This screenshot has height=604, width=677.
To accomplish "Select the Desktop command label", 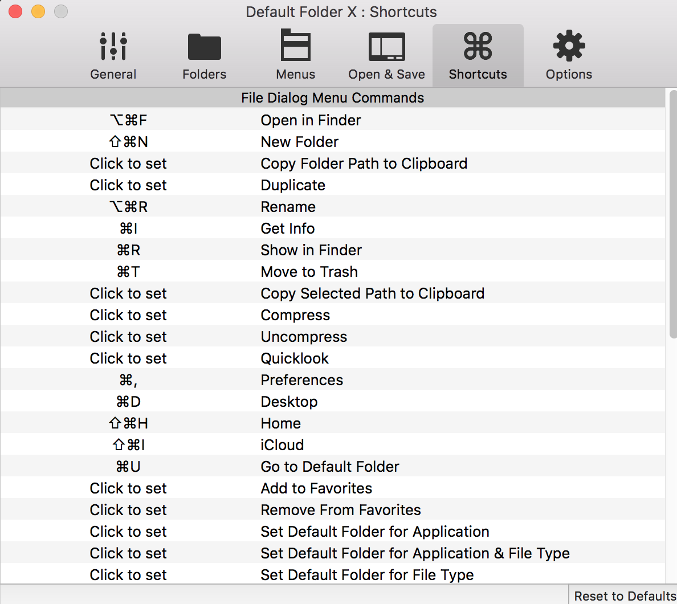I will (x=289, y=402).
